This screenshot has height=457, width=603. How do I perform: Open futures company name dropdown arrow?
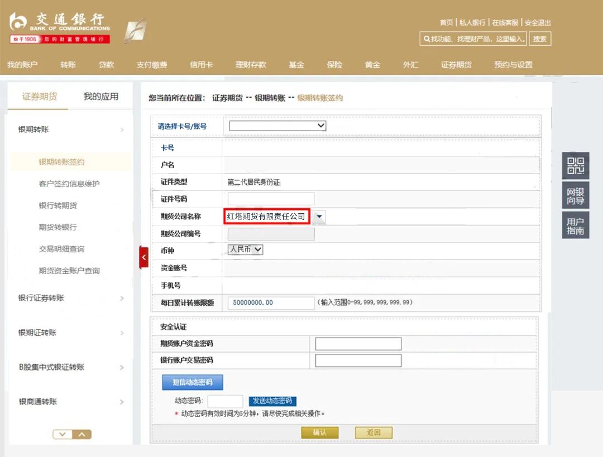(319, 217)
